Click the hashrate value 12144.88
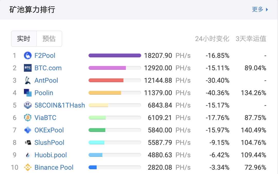The image size is (278, 174). 158,80
